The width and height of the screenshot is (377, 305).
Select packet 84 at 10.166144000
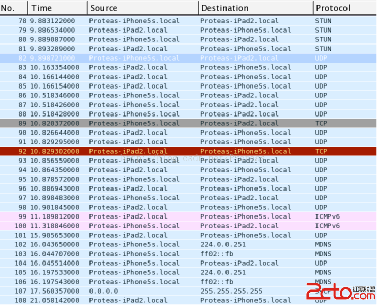point(188,77)
